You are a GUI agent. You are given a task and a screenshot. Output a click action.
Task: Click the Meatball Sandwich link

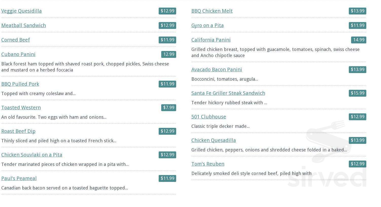24,25
